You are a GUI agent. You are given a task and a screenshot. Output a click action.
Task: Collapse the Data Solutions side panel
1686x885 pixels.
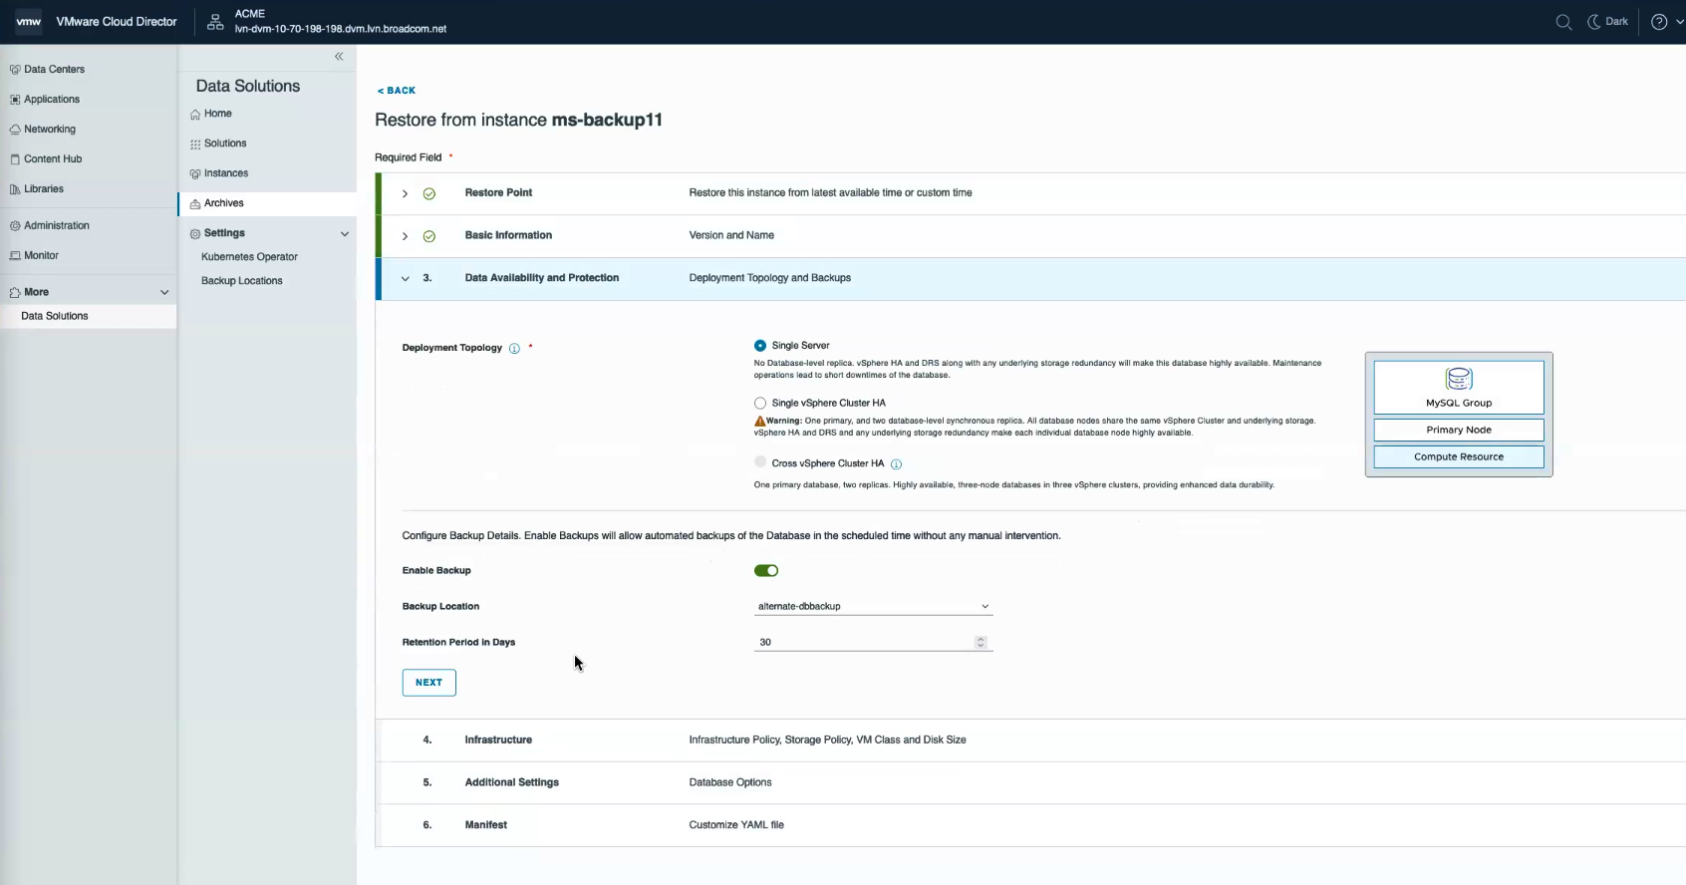pyautogui.click(x=339, y=57)
